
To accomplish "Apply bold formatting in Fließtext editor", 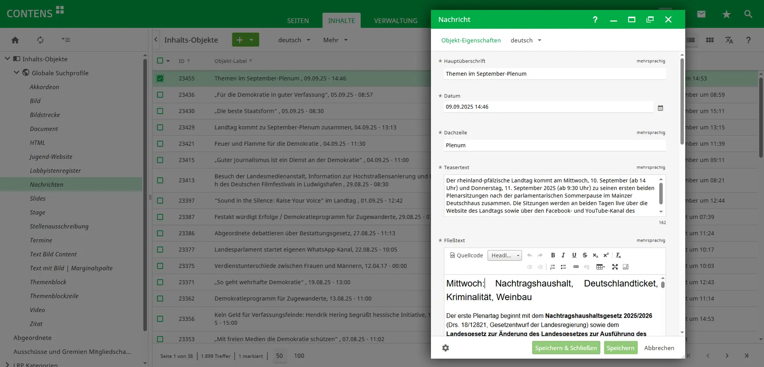I will pos(553,255).
